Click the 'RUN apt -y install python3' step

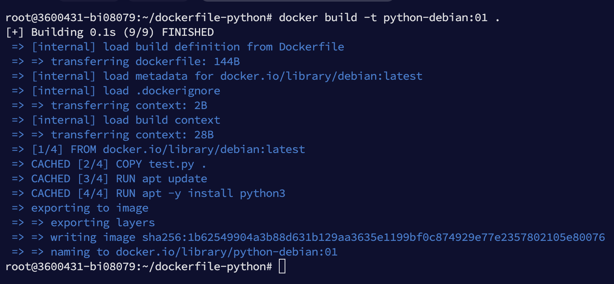pos(200,194)
